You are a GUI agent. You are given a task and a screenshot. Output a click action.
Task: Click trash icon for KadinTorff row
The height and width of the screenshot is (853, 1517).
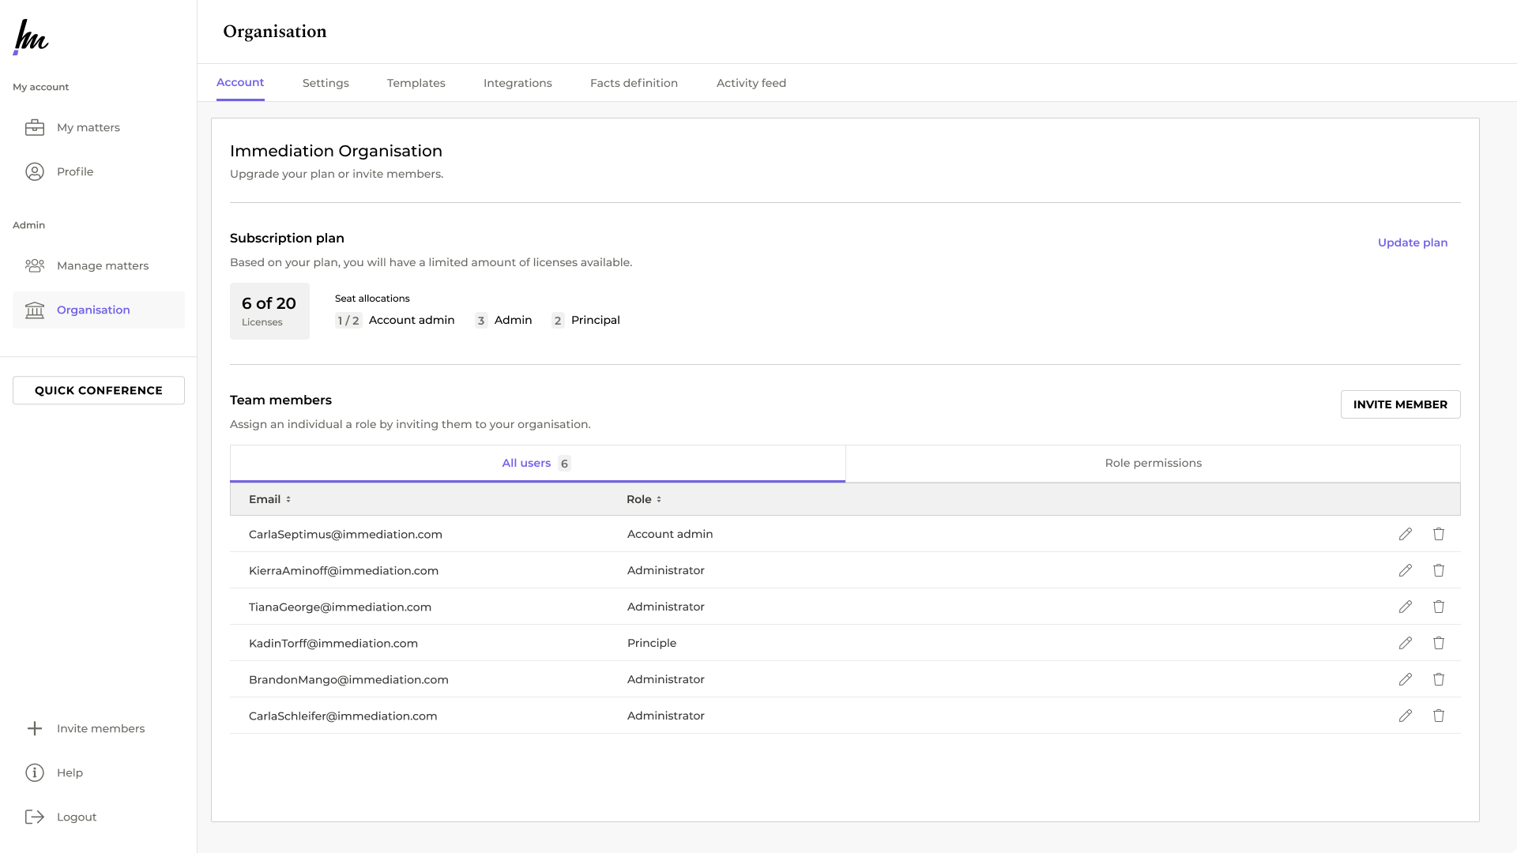pyautogui.click(x=1438, y=643)
